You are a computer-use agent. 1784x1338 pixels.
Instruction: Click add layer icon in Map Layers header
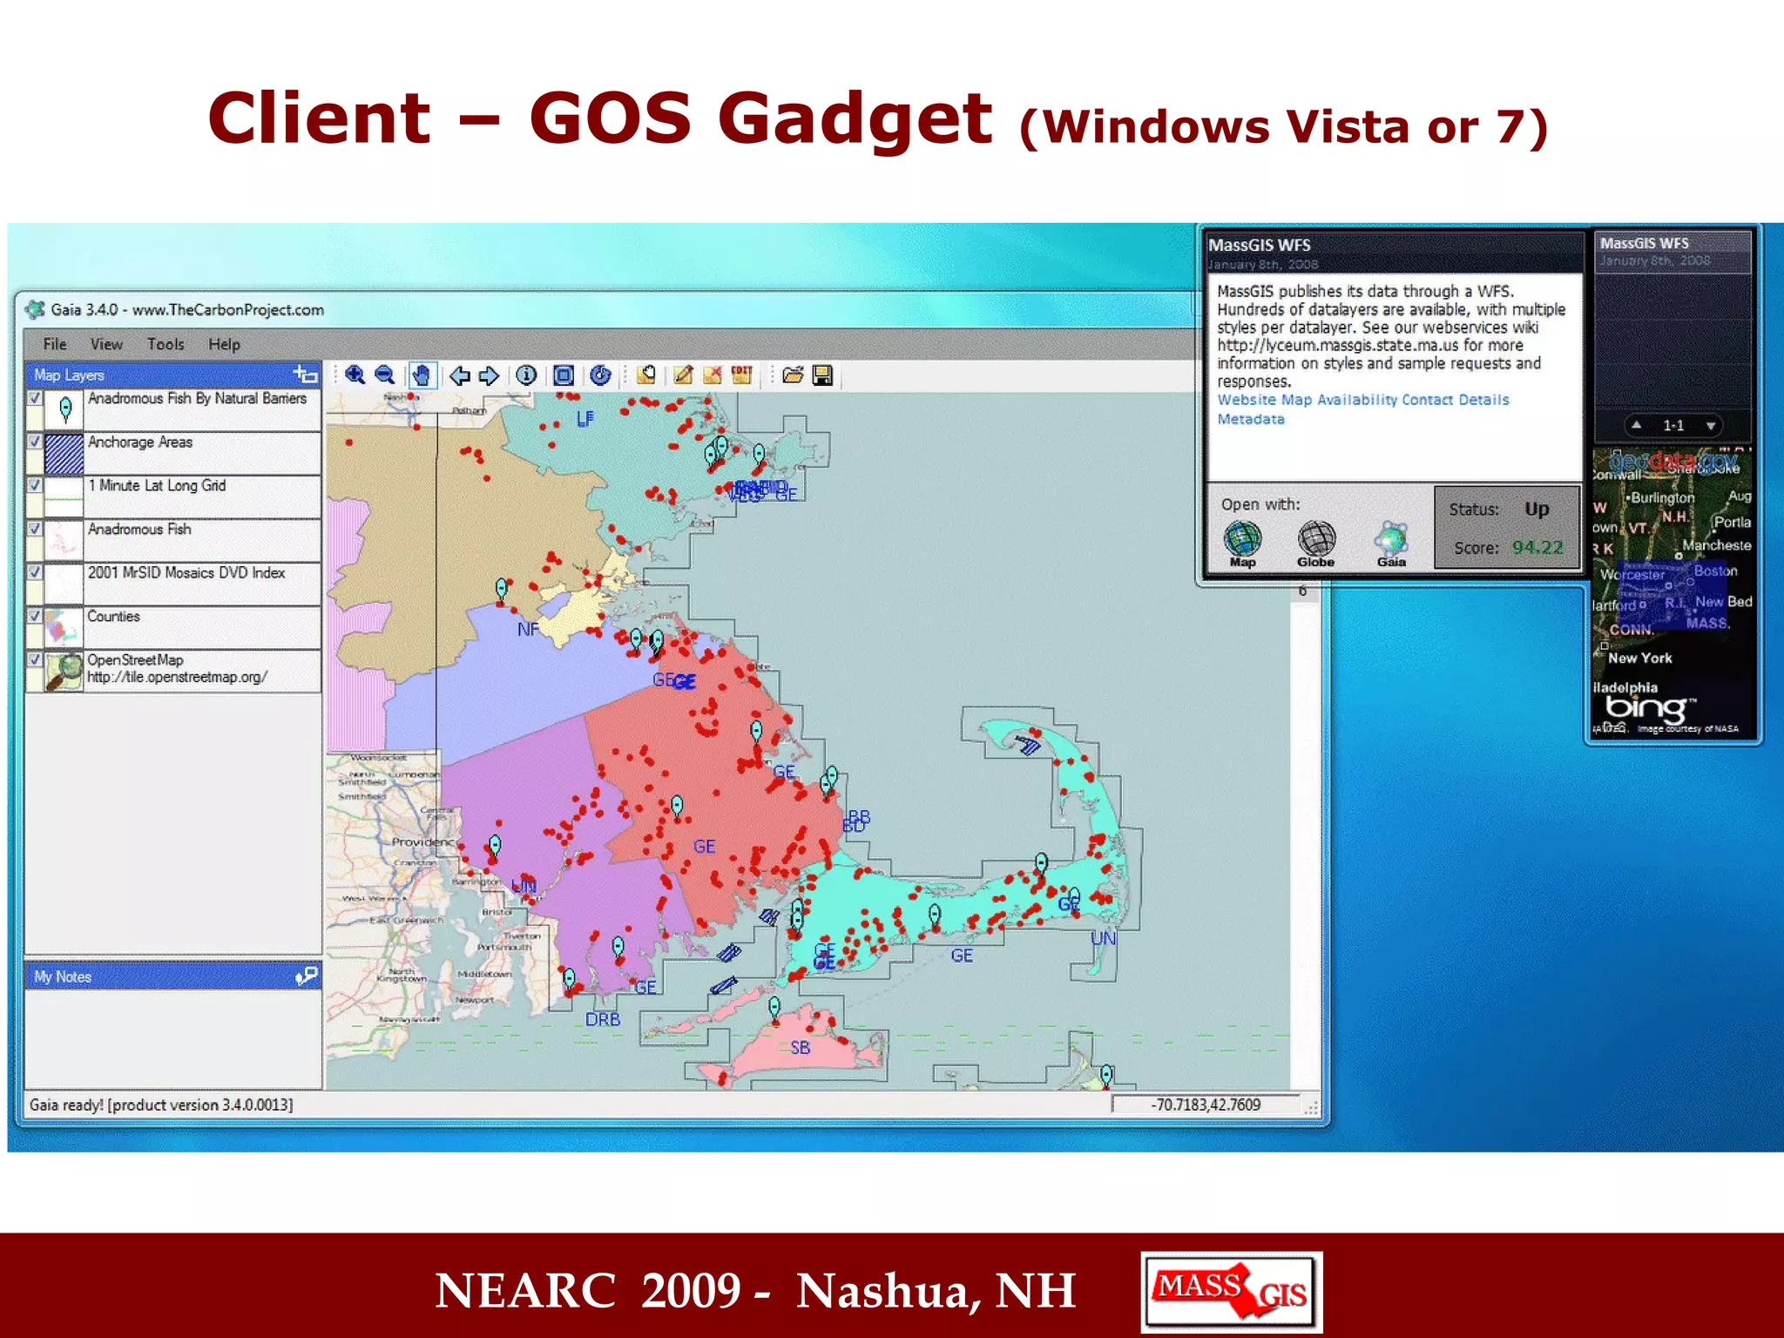click(x=305, y=375)
